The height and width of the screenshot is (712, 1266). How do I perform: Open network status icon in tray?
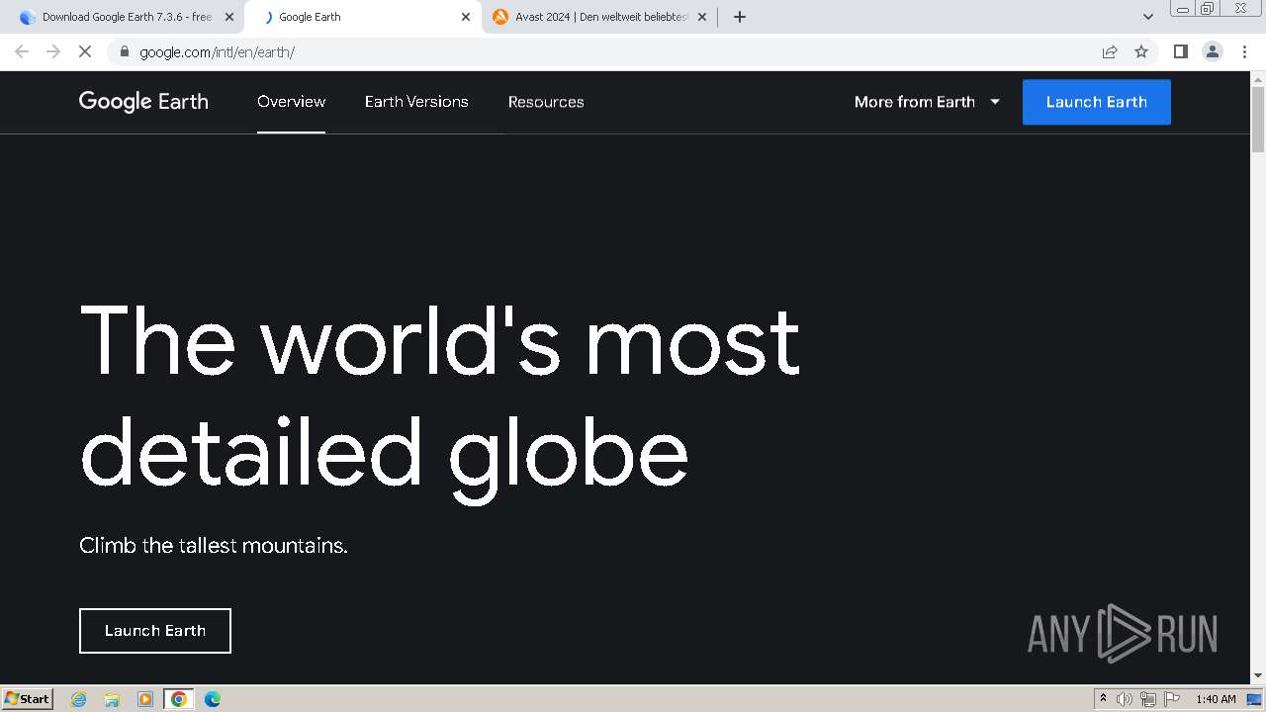point(1148,699)
